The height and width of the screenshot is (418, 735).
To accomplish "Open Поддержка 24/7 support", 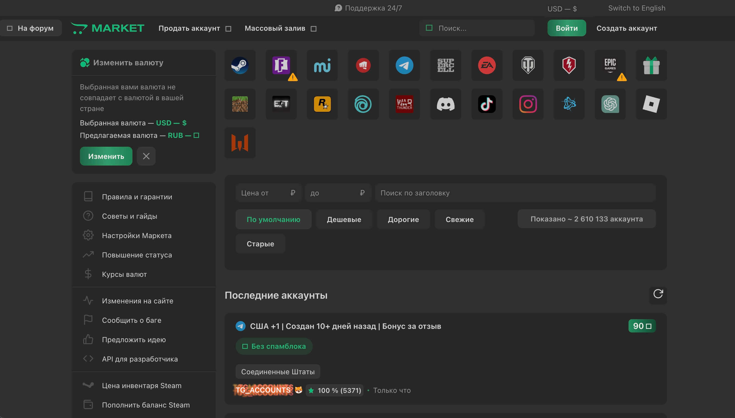I will pyautogui.click(x=368, y=8).
